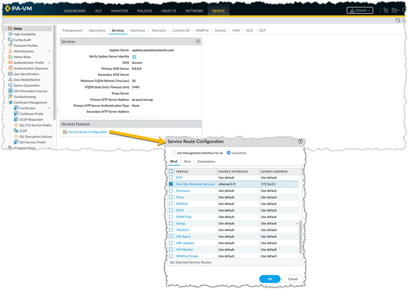The height and width of the screenshot is (289, 408).
Task: Collapse Certificate Management tree node
Action: point(5,102)
